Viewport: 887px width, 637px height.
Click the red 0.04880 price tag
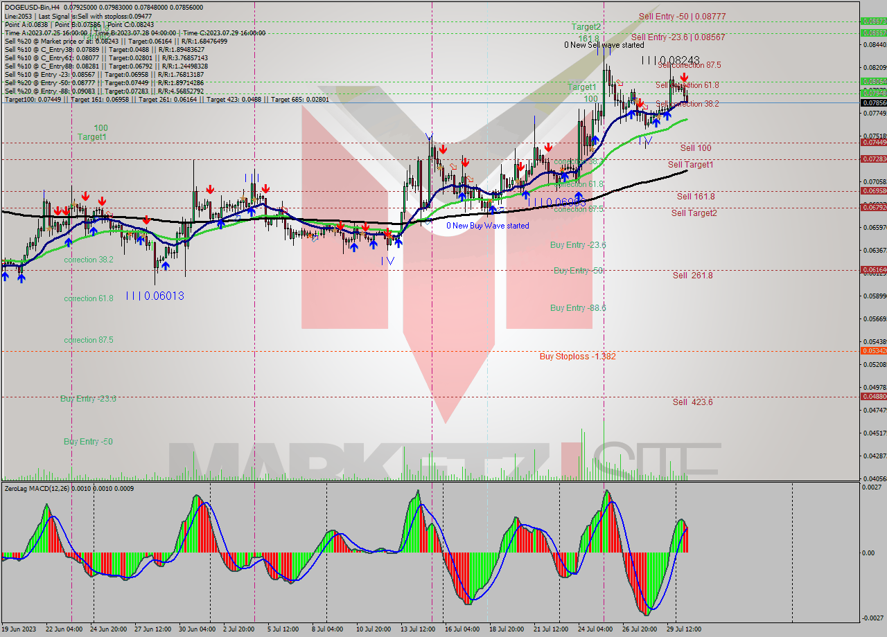[873, 396]
